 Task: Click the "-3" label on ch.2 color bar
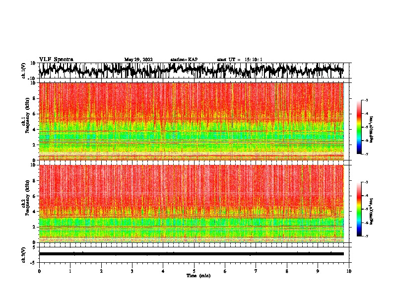pyautogui.click(x=366, y=182)
